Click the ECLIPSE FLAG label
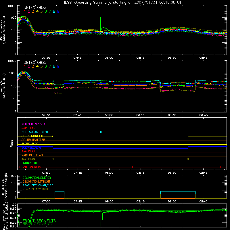 click(x=31, y=147)
